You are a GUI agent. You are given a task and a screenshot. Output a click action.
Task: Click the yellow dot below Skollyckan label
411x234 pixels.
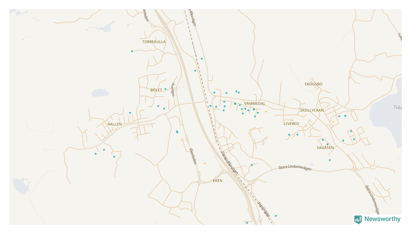333,122
